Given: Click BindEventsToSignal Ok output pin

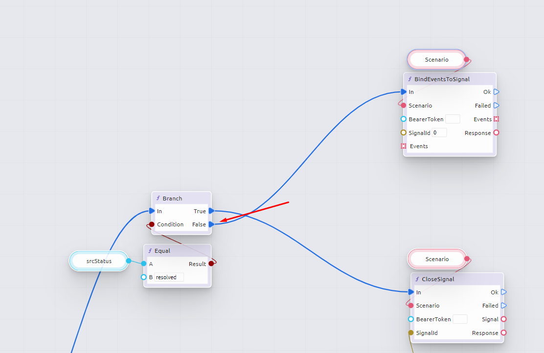Looking at the screenshot, I should [x=496, y=92].
